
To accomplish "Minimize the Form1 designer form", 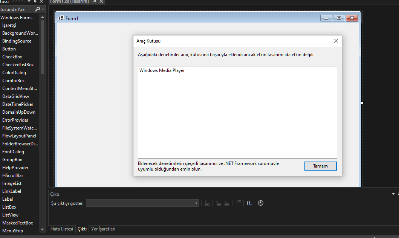I will (x=326, y=18).
